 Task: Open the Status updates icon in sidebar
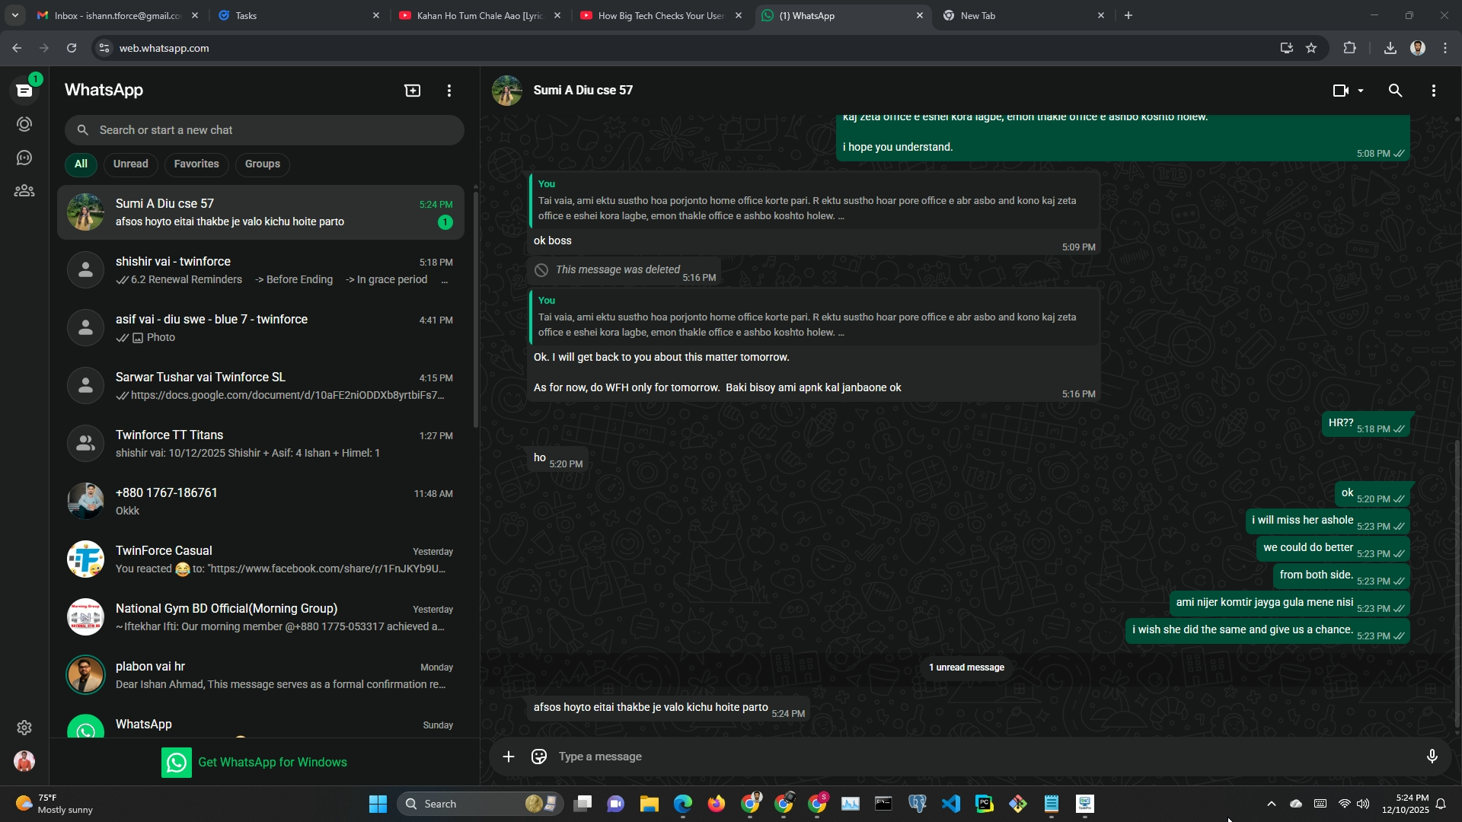pyautogui.click(x=24, y=124)
